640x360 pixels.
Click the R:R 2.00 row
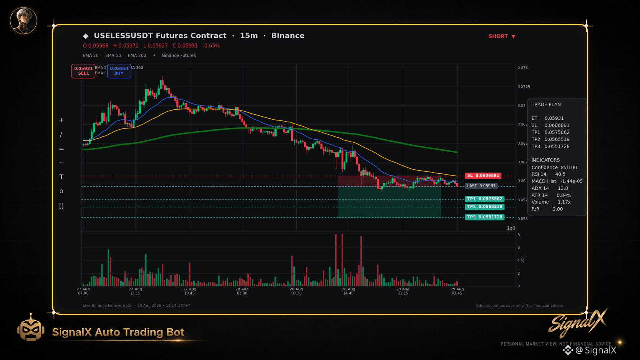click(x=547, y=209)
